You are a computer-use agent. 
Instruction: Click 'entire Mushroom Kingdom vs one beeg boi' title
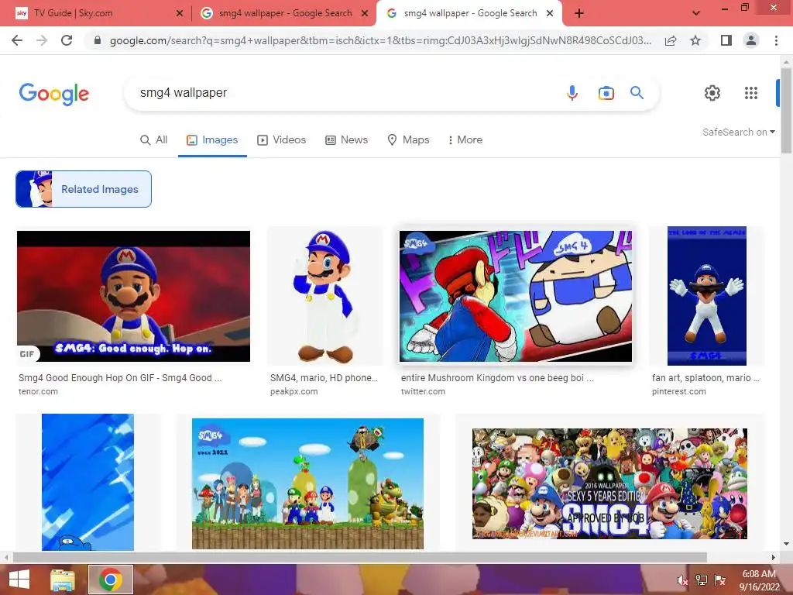click(x=497, y=378)
